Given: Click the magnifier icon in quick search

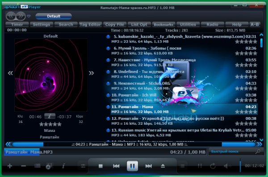Looking at the screenshot, I should (258, 152).
